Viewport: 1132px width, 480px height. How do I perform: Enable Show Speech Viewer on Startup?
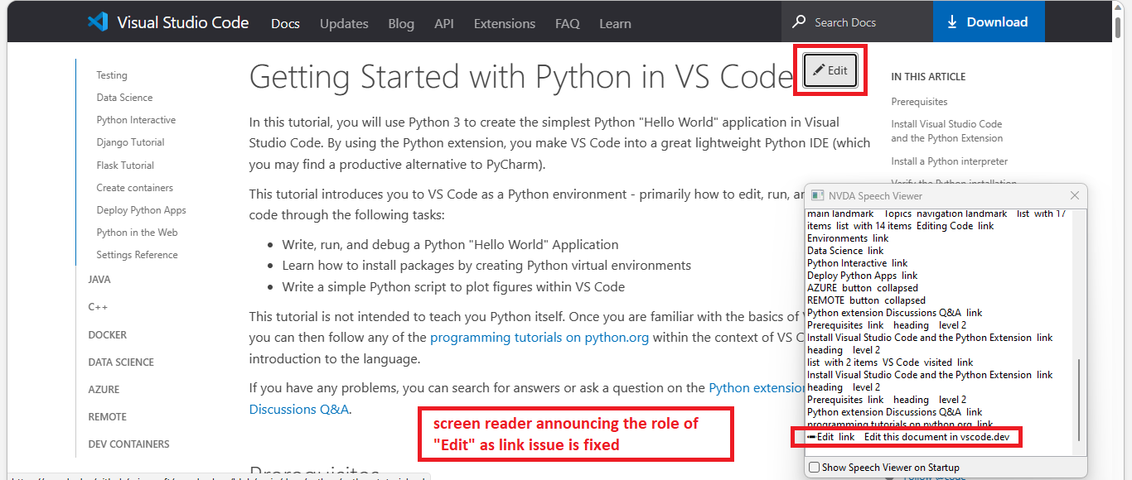click(813, 468)
